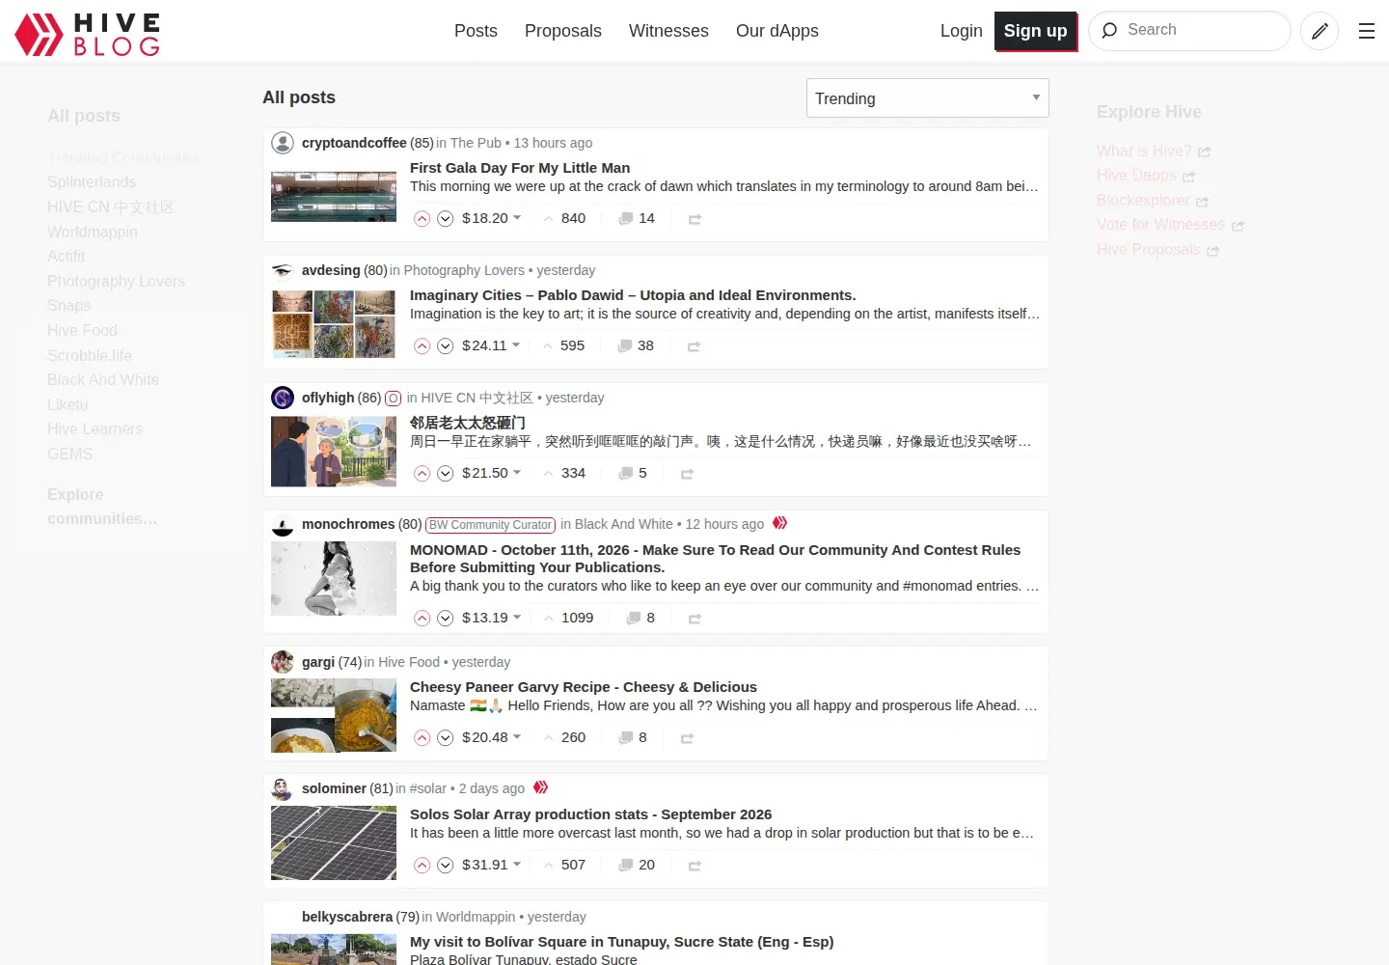Viewport: 1389px width, 965px height.
Task: Click the Sign up button
Action: tap(1036, 31)
